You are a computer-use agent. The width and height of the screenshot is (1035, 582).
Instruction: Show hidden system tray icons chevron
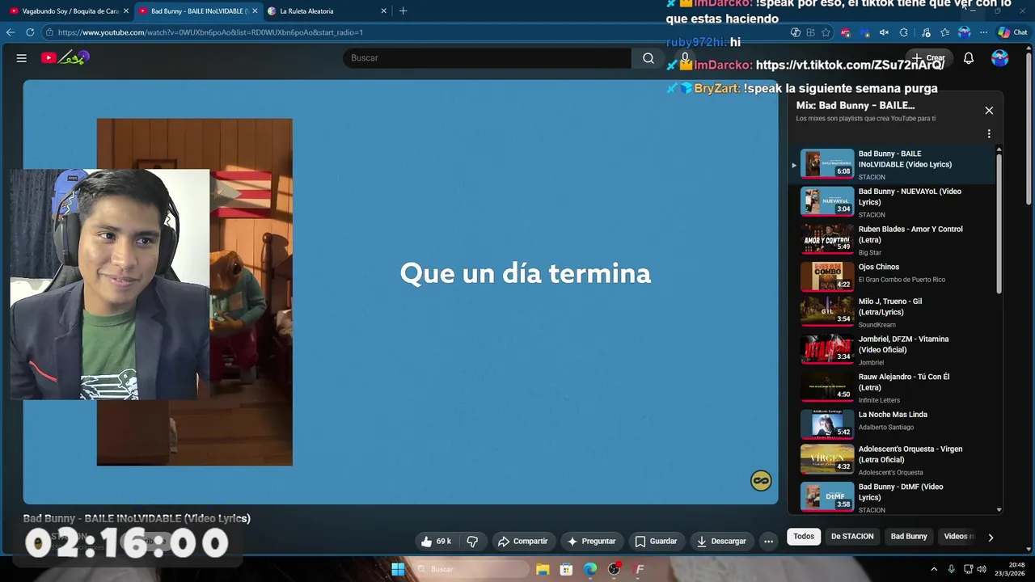934,569
